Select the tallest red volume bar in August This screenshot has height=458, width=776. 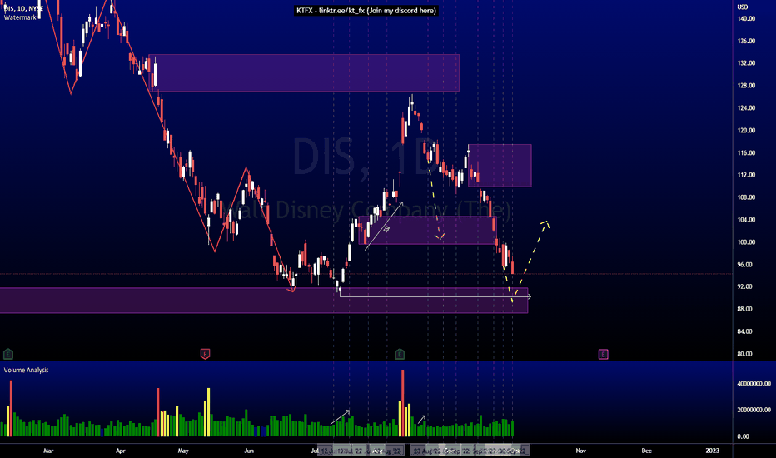coord(402,403)
